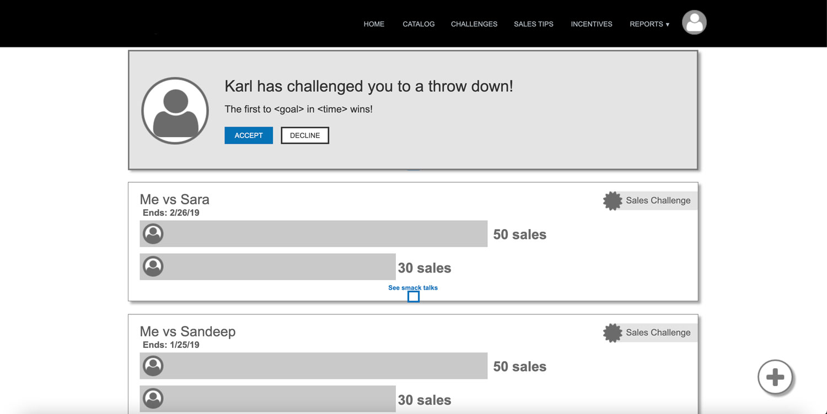The image size is (827, 414).
Task: Open the See smack talks link
Action: coord(413,287)
